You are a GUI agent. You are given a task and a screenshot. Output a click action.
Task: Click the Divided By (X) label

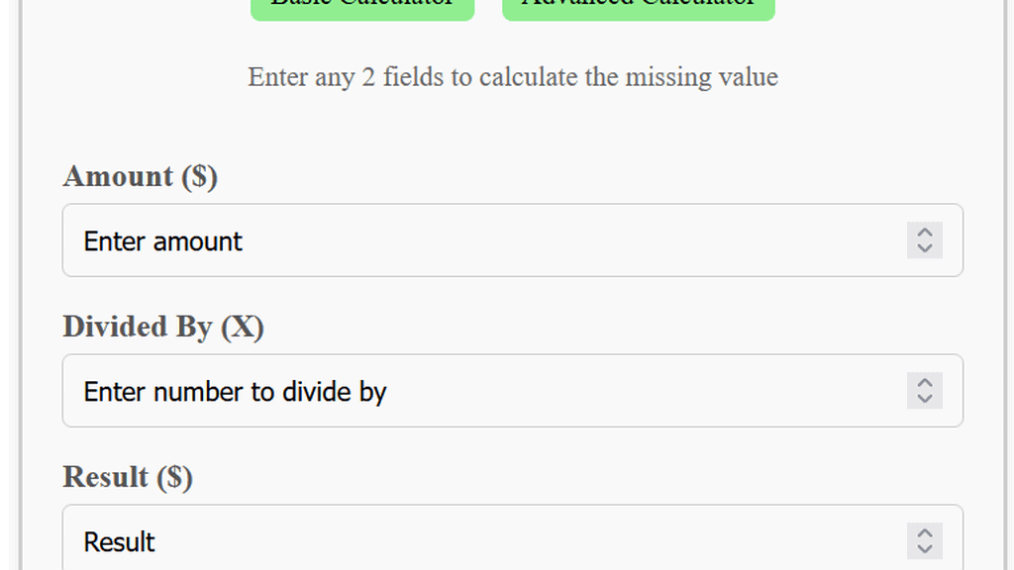pyautogui.click(x=162, y=327)
